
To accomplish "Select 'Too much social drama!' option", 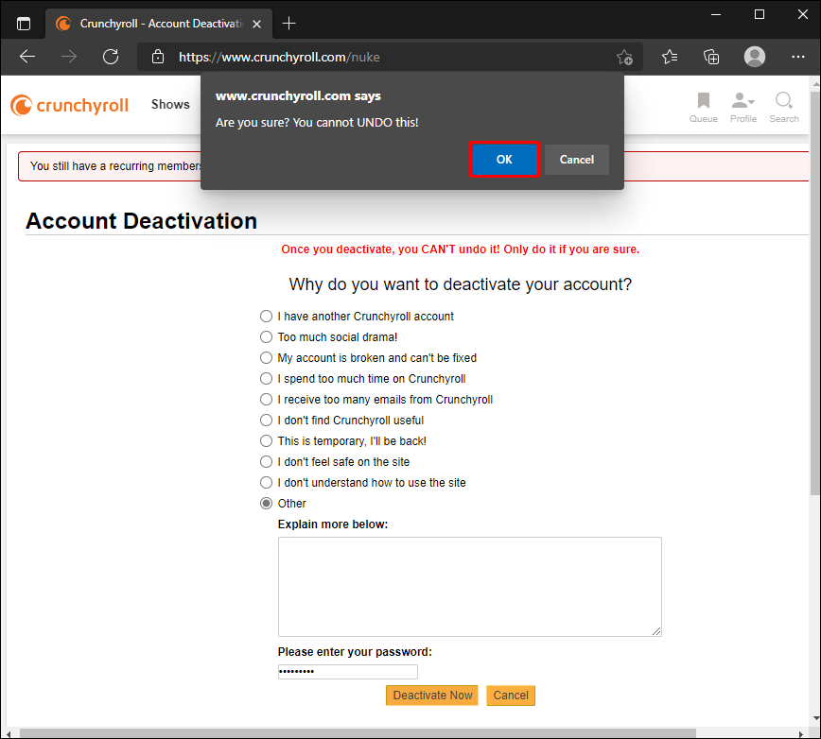I will tap(266, 336).
